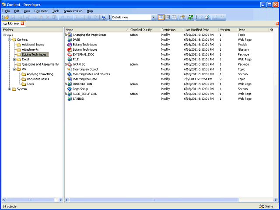Viewport: 280px width, 210px height.
Task: Click the Redo arrow toolbar icon
Action: click(x=69, y=17)
